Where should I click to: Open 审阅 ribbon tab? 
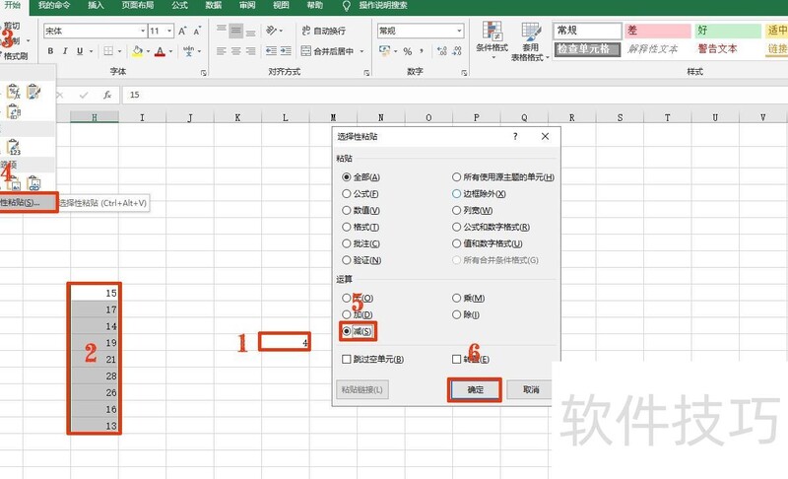pos(247,6)
